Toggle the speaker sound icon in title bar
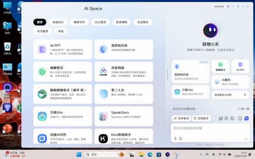255x159 pixels. (x=228, y=7)
